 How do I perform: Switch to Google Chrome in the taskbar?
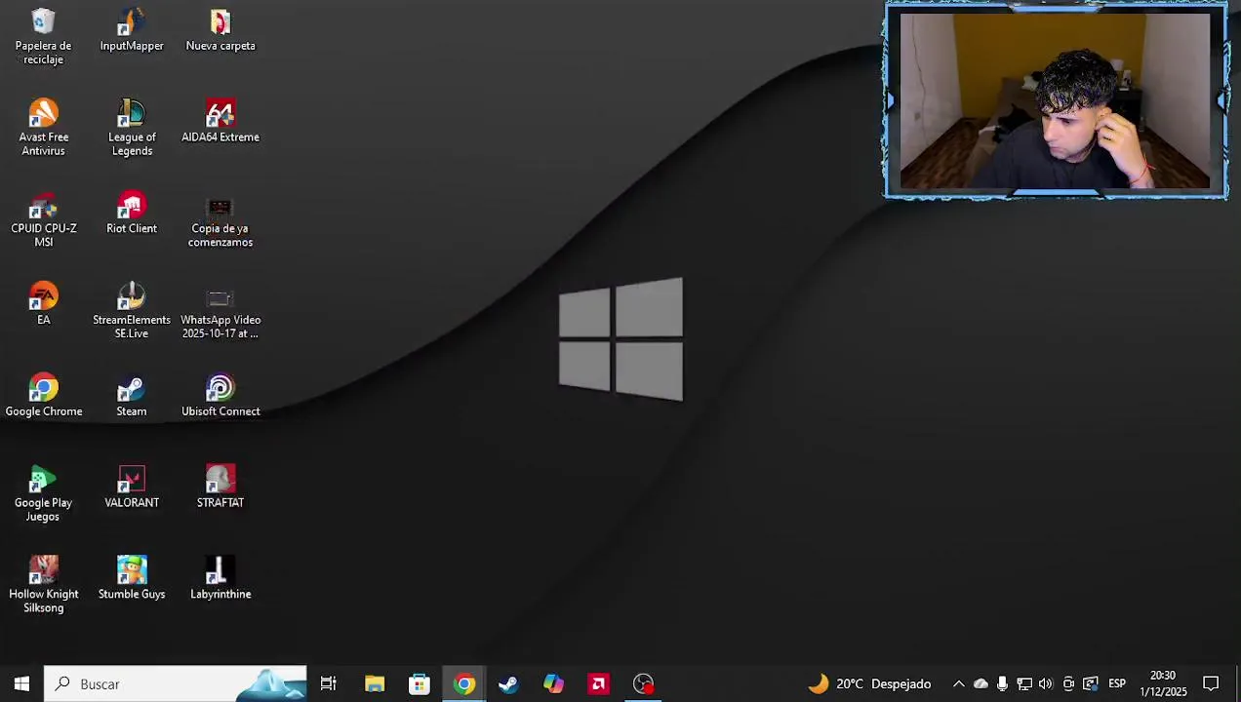click(x=464, y=683)
